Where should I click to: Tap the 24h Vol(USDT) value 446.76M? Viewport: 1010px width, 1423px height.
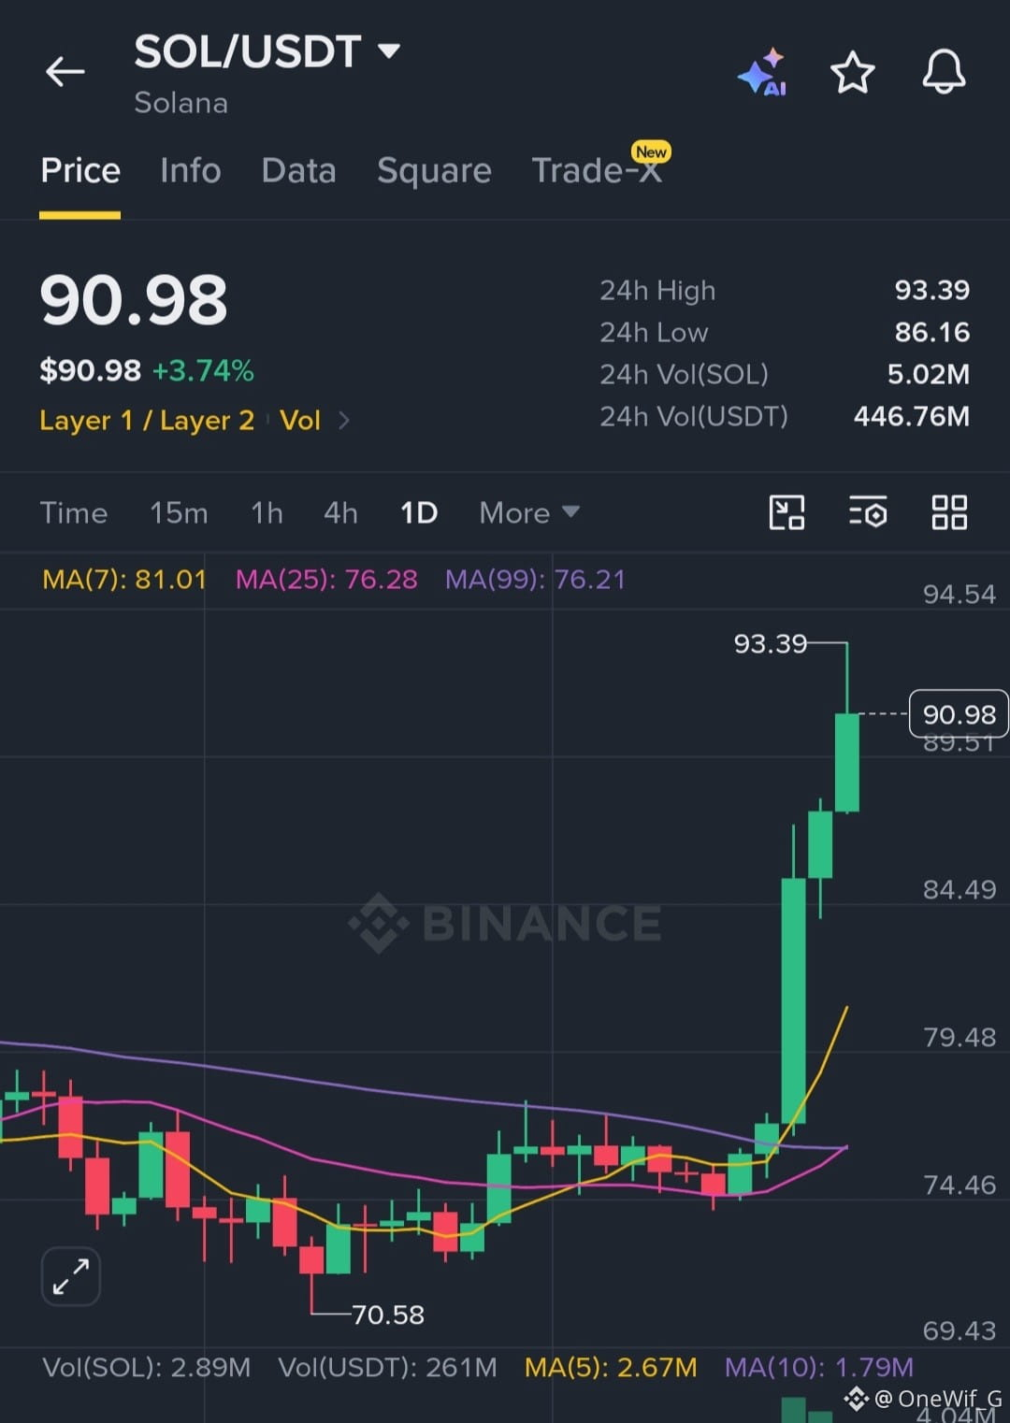click(912, 417)
